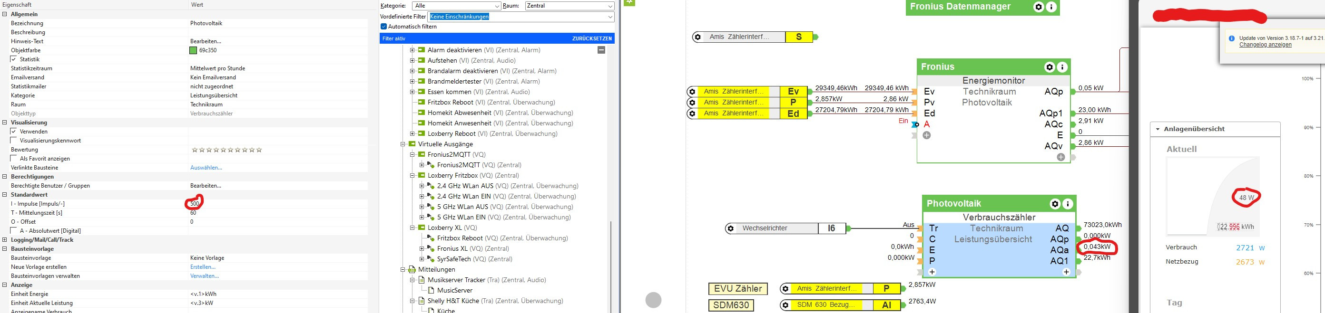Screen dimensions: 1325x313
Task: Collapse the Allgemein property section
Action: pyautogui.click(x=5, y=14)
